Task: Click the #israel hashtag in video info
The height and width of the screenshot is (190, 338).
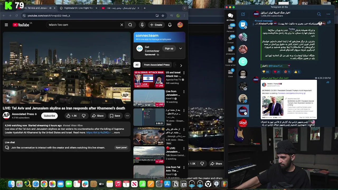Action: click(x=67, y=126)
